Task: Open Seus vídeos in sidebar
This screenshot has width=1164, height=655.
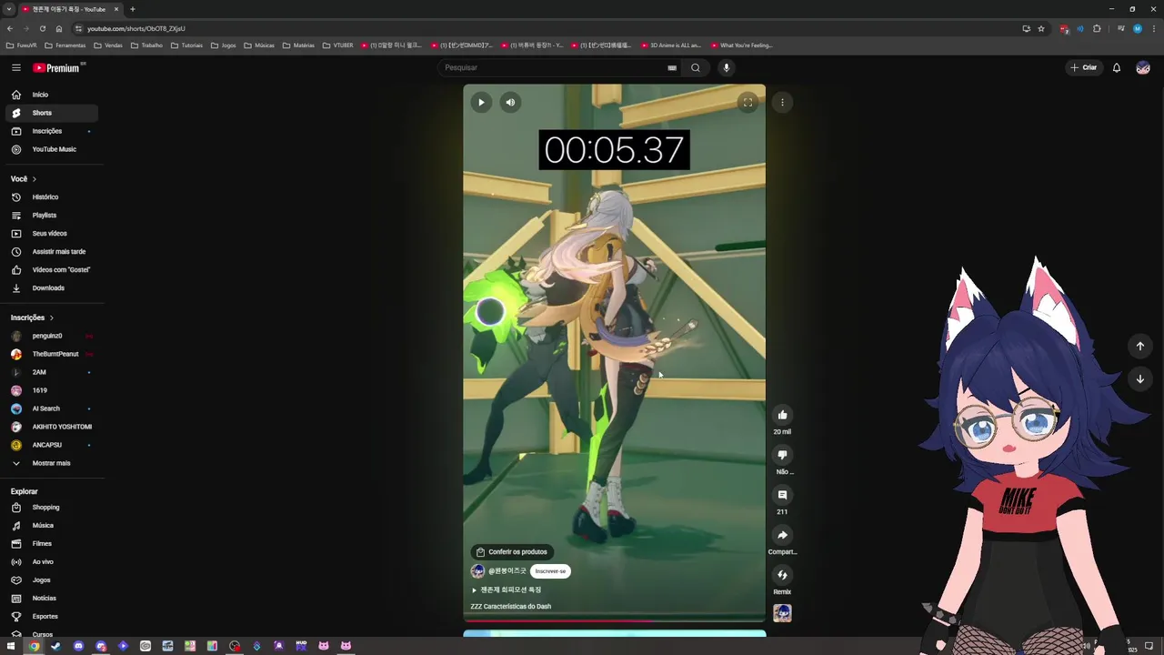Action: tap(52, 234)
